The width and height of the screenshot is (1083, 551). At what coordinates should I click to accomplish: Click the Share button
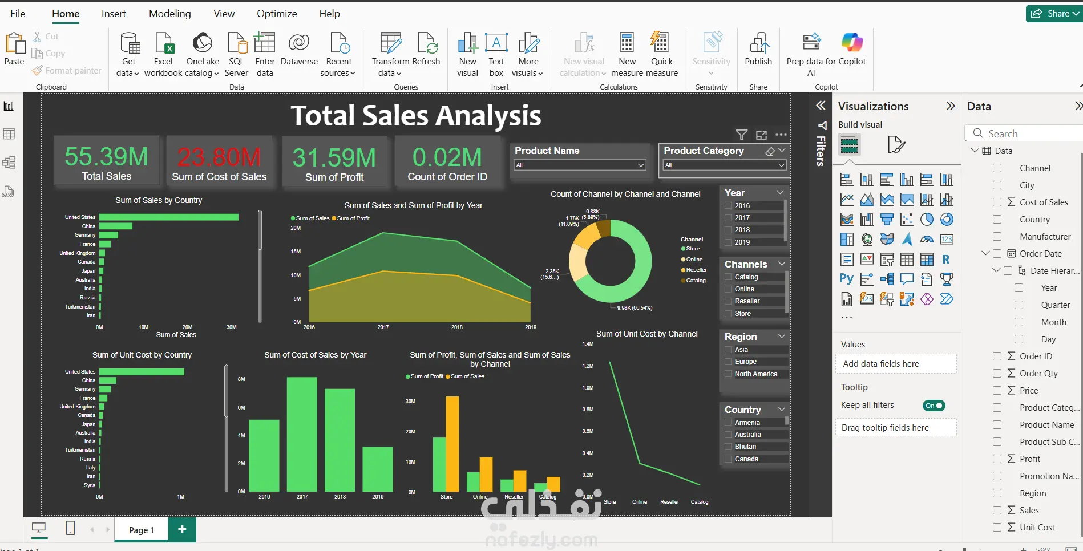(x=1054, y=14)
